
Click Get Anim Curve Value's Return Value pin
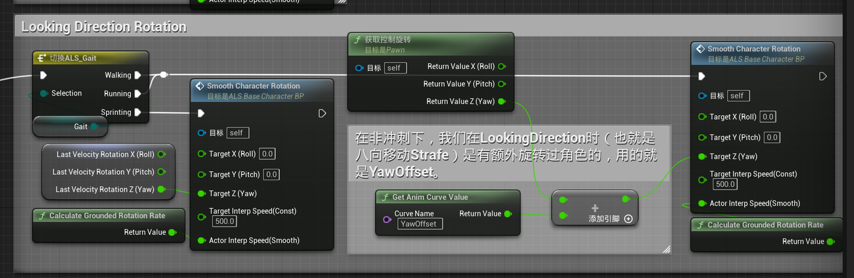(x=508, y=213)
